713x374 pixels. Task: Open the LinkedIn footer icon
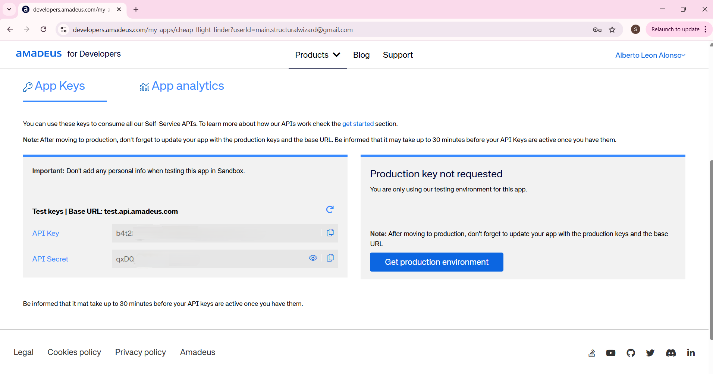point(691,353)
